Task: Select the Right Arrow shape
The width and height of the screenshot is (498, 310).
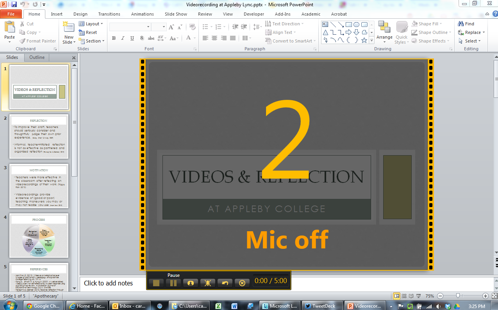Action: click(x=348, y=32)
